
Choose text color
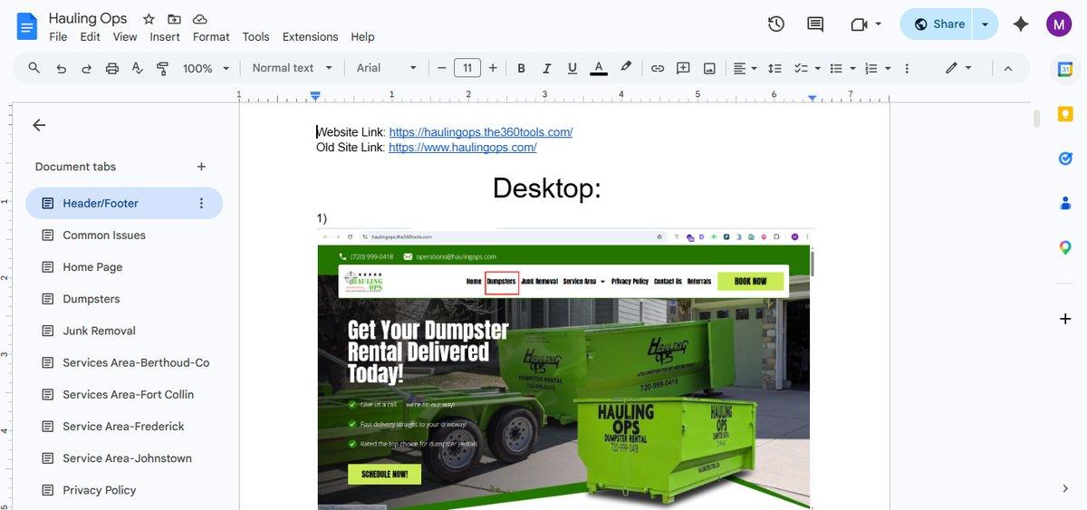point(599,68)
